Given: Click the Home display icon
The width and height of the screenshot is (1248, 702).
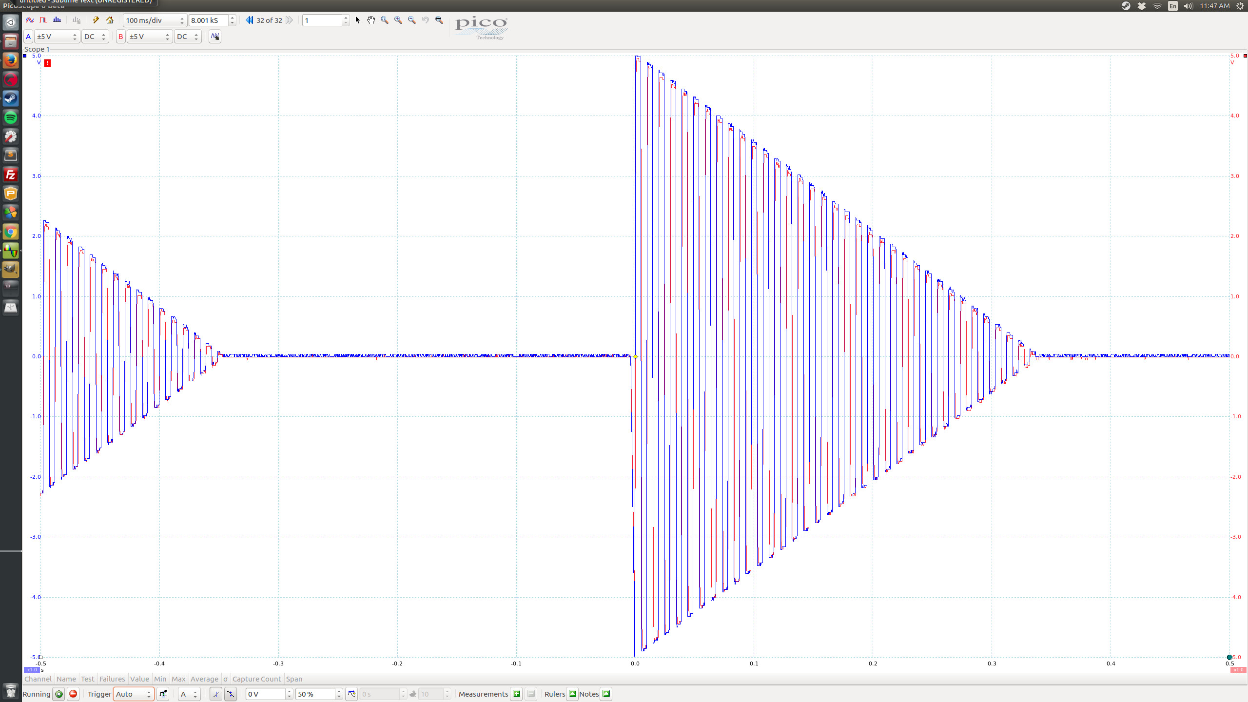Looking at the screenshot, I should coord(110,20).
